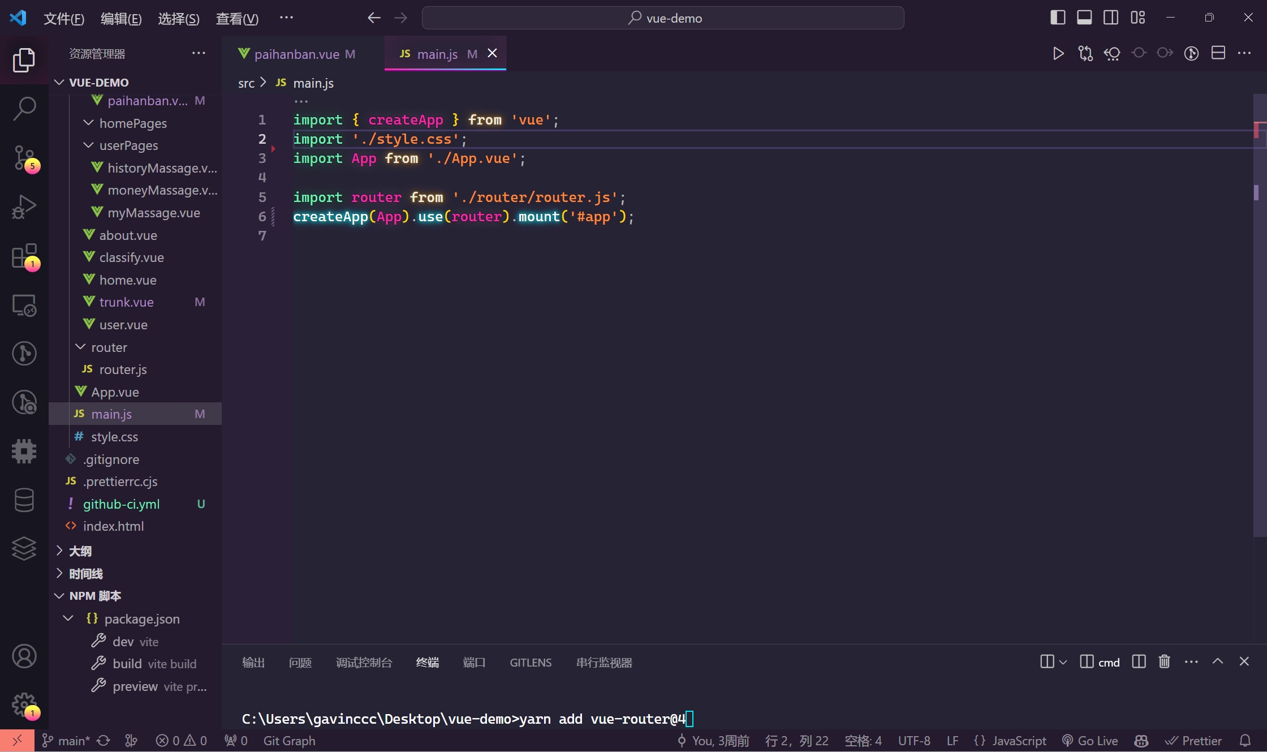Kill the terminal with trash icon
This screenshot has height=752, width=1267.
[1164, 661]
